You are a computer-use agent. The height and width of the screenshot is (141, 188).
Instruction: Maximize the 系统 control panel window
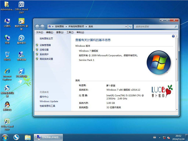click(x=167, y=20)
